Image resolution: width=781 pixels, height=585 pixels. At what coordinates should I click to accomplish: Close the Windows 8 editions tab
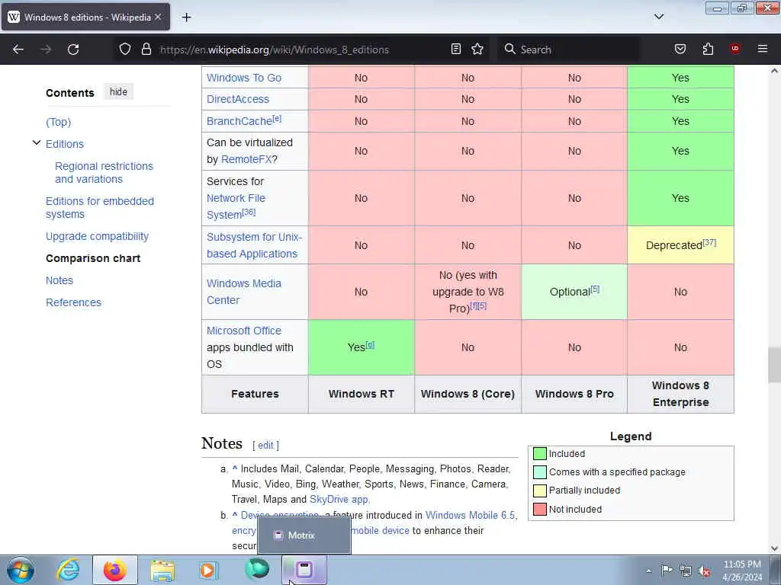coord(158,17)
